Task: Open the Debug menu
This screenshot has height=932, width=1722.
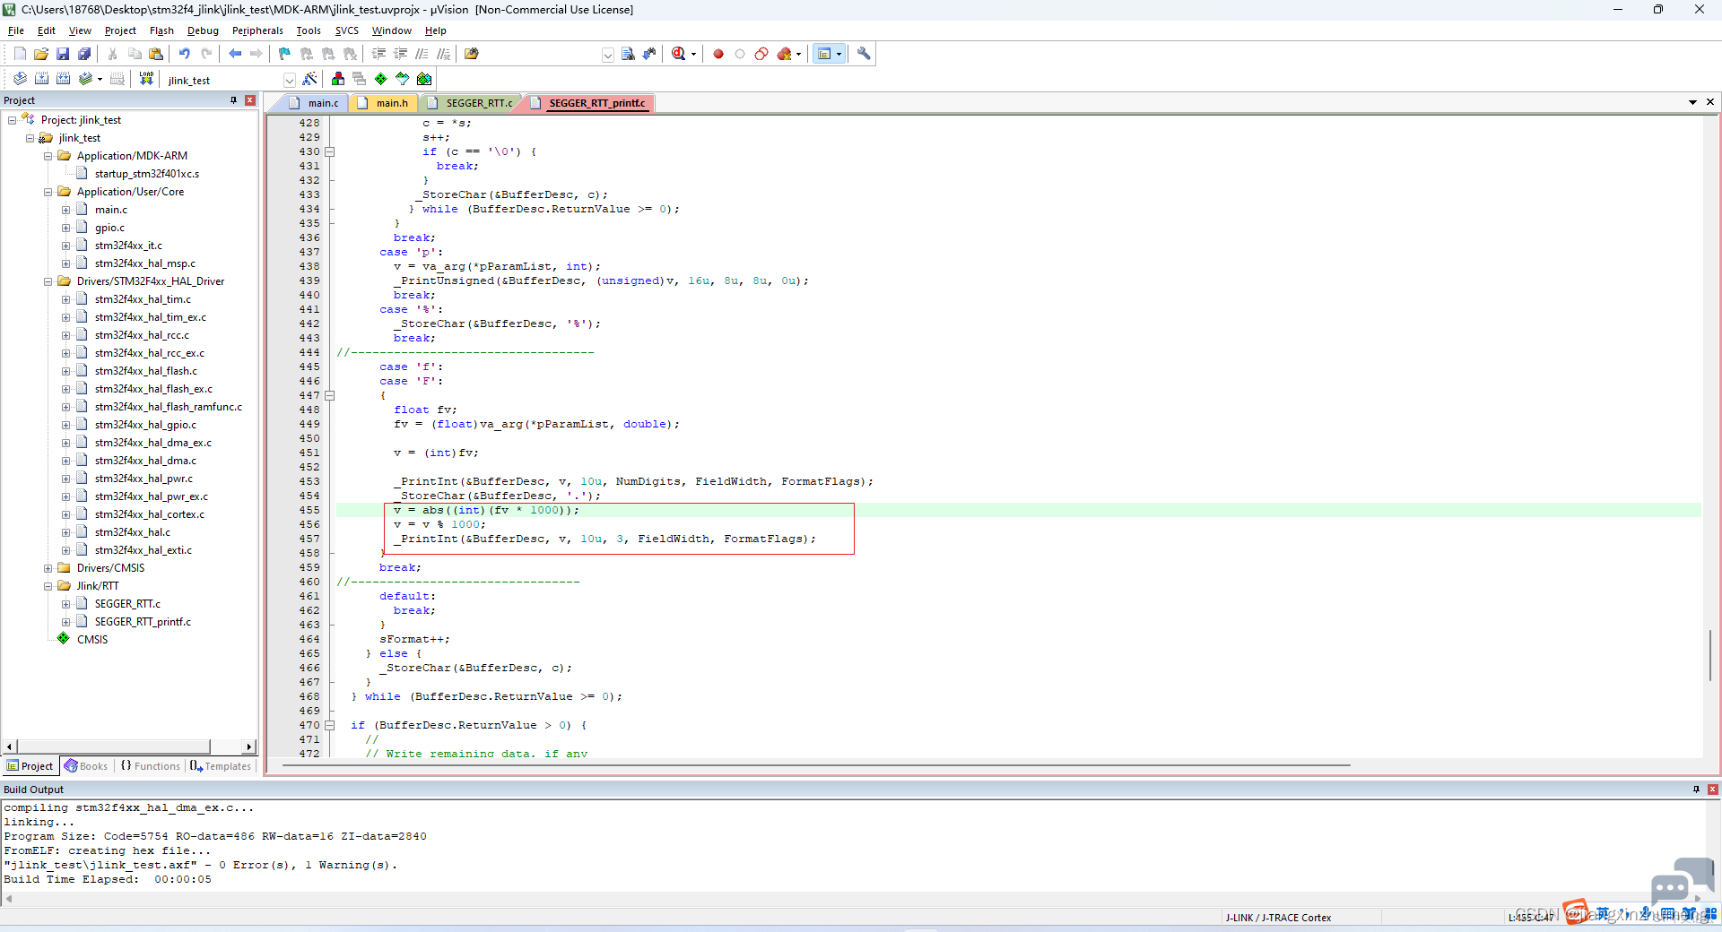Action: [203, 30]
